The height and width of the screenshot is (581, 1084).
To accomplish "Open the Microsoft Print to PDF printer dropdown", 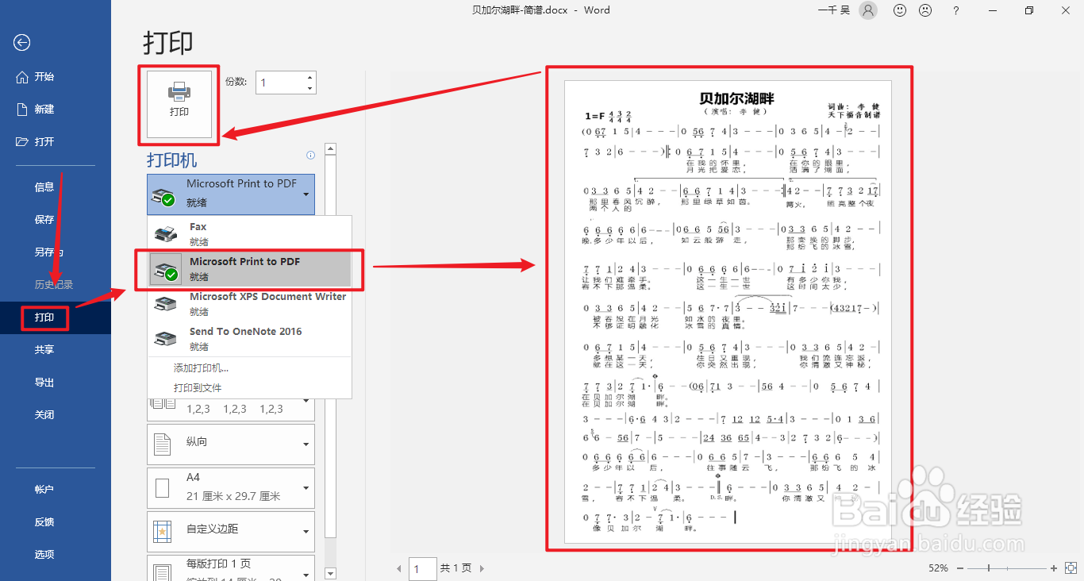I will [x=231, y=194].
